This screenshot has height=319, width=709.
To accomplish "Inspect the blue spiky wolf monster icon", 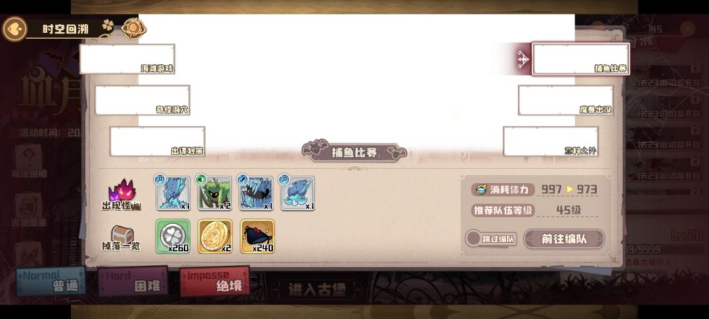I will pyautogui.click(x=256, y=194).
